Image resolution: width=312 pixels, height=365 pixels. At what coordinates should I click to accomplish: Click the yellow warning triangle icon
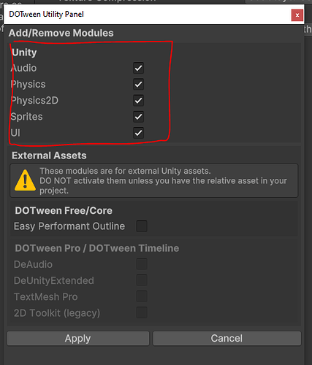25,180
